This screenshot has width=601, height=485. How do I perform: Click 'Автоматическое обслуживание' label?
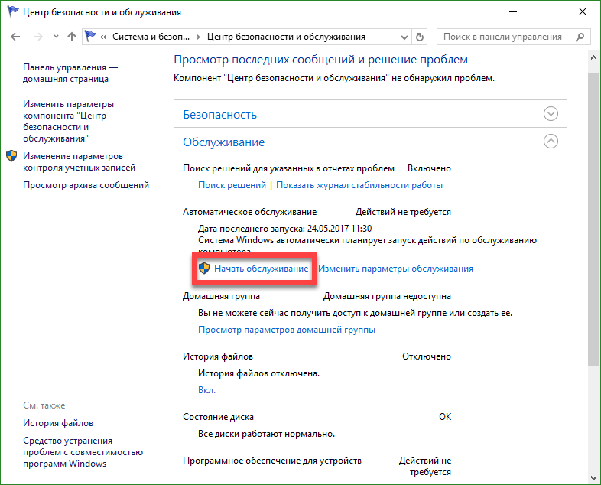point(249,212)
